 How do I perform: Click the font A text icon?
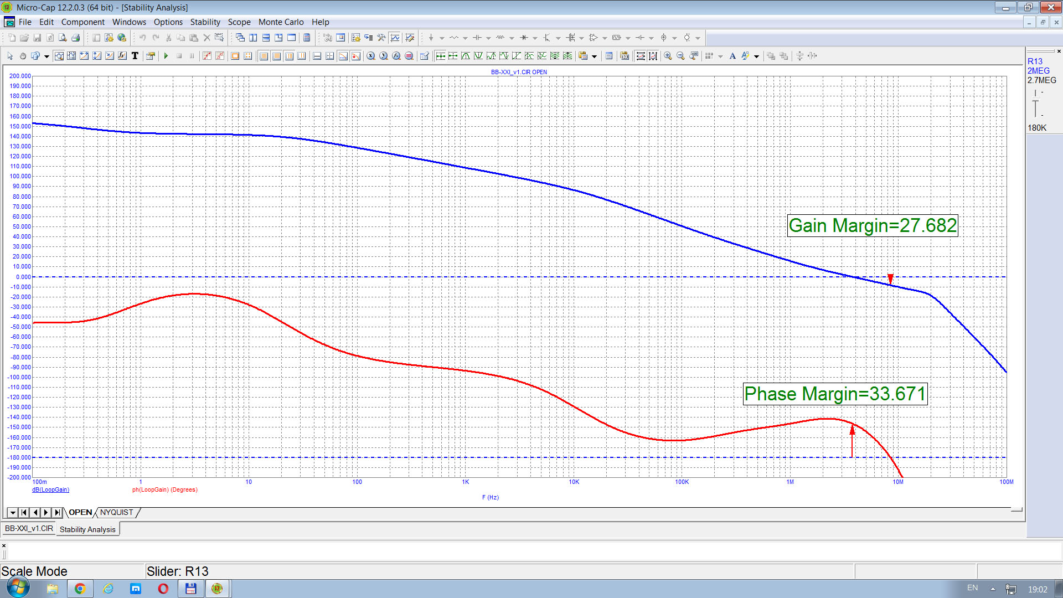[x=732, y=56]
